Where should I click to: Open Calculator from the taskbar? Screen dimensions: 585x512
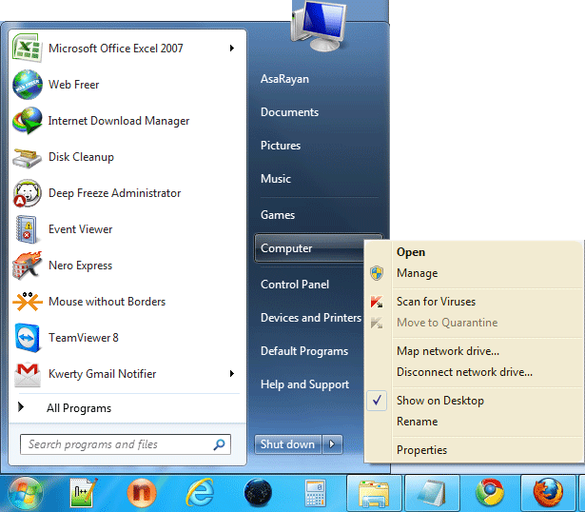tap(316, 493)
